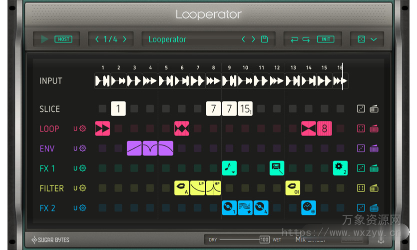
Task: Open FX 1 row gear settings
Action: pyautogui.click(x=83, y=168)
